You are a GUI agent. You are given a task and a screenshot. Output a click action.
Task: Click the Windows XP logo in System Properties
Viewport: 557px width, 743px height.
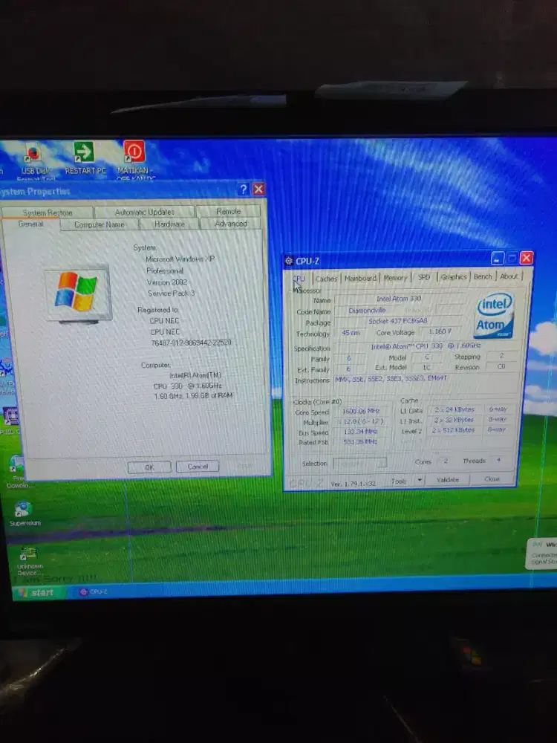point(78,294)
